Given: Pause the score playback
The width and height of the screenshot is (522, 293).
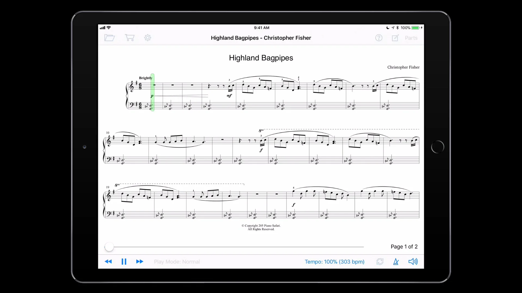Looking at the screenshot, I should (124, 262).
